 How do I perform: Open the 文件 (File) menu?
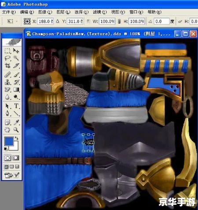point(9,12)
